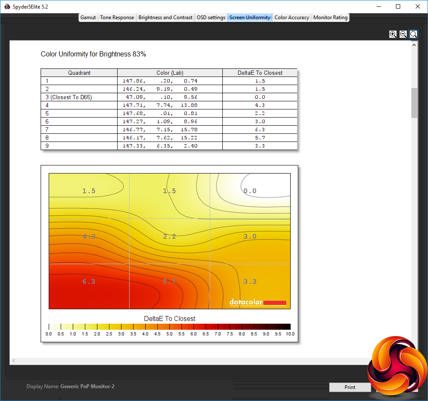Image resolution: width=428 pixels, height=401 pixels.
Task: Select the '3 (Closest To D65)' row label
Action: 68,97
